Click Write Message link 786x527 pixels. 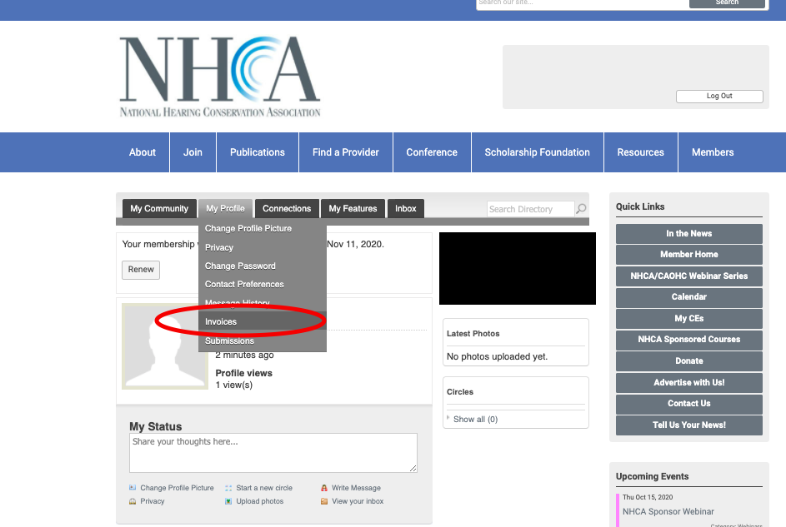pos(356,488)
